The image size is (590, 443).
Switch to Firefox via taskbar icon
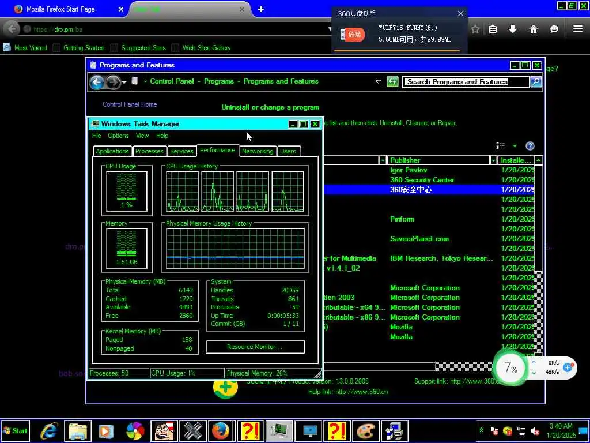[221, 430]
